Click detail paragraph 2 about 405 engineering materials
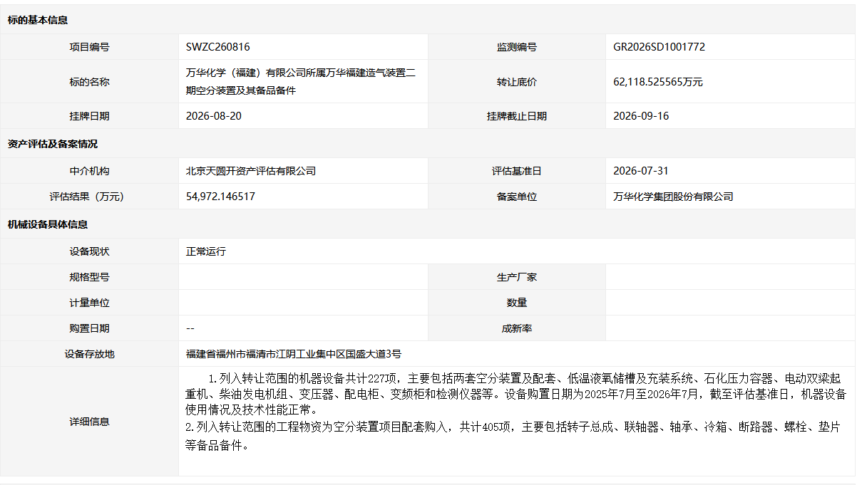This screenshot has height=485, width=857. (512, 437)
